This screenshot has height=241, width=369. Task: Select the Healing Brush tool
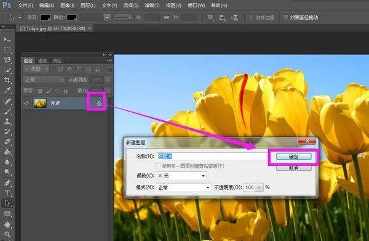(7, 101)
